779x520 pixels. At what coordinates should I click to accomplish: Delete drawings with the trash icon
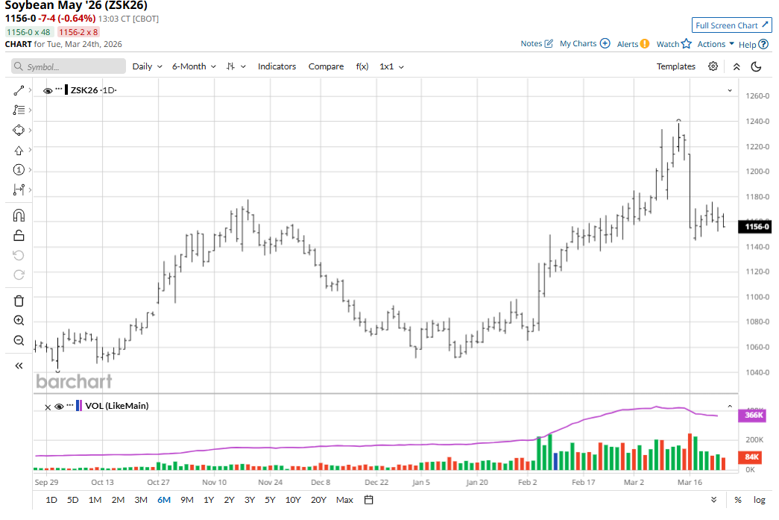point(19,301)
